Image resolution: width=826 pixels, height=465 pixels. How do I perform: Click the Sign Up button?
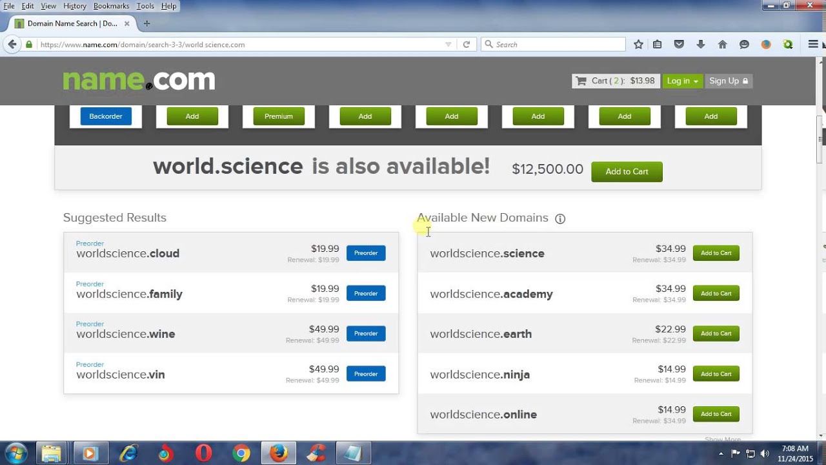[729, 81]
